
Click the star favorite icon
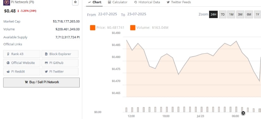(x=75, y=2)
